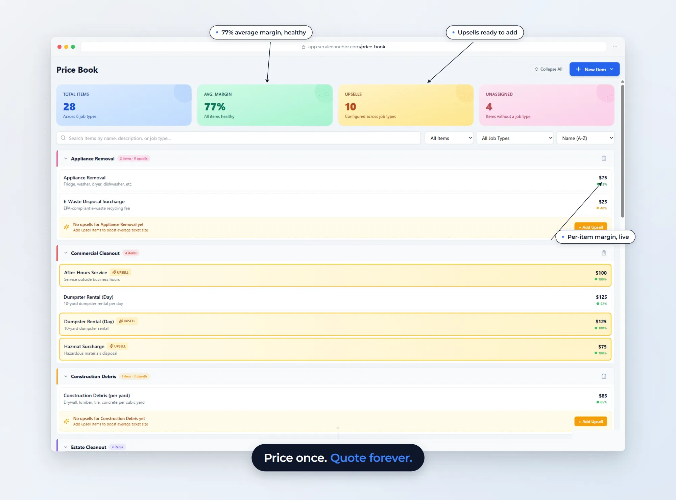
Task: Open the Construction Debris (per yard) row
Action: [335, 398]
